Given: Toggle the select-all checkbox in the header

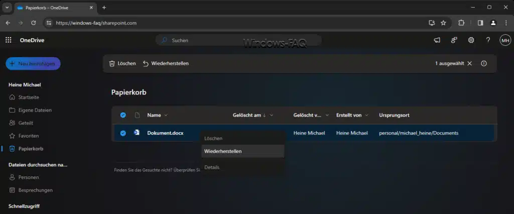Looking at the screenshot, I should [x=123, y=115].
